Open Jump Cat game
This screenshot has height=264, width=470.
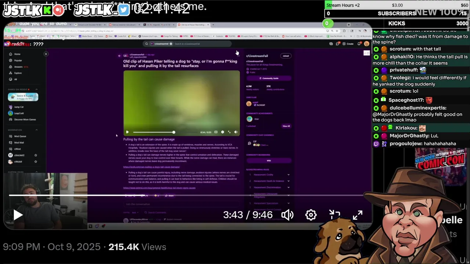[x=16, y=107]
